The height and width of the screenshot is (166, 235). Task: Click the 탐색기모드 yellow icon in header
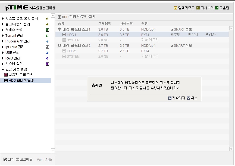pyautogui.click(x=175, y=8)
